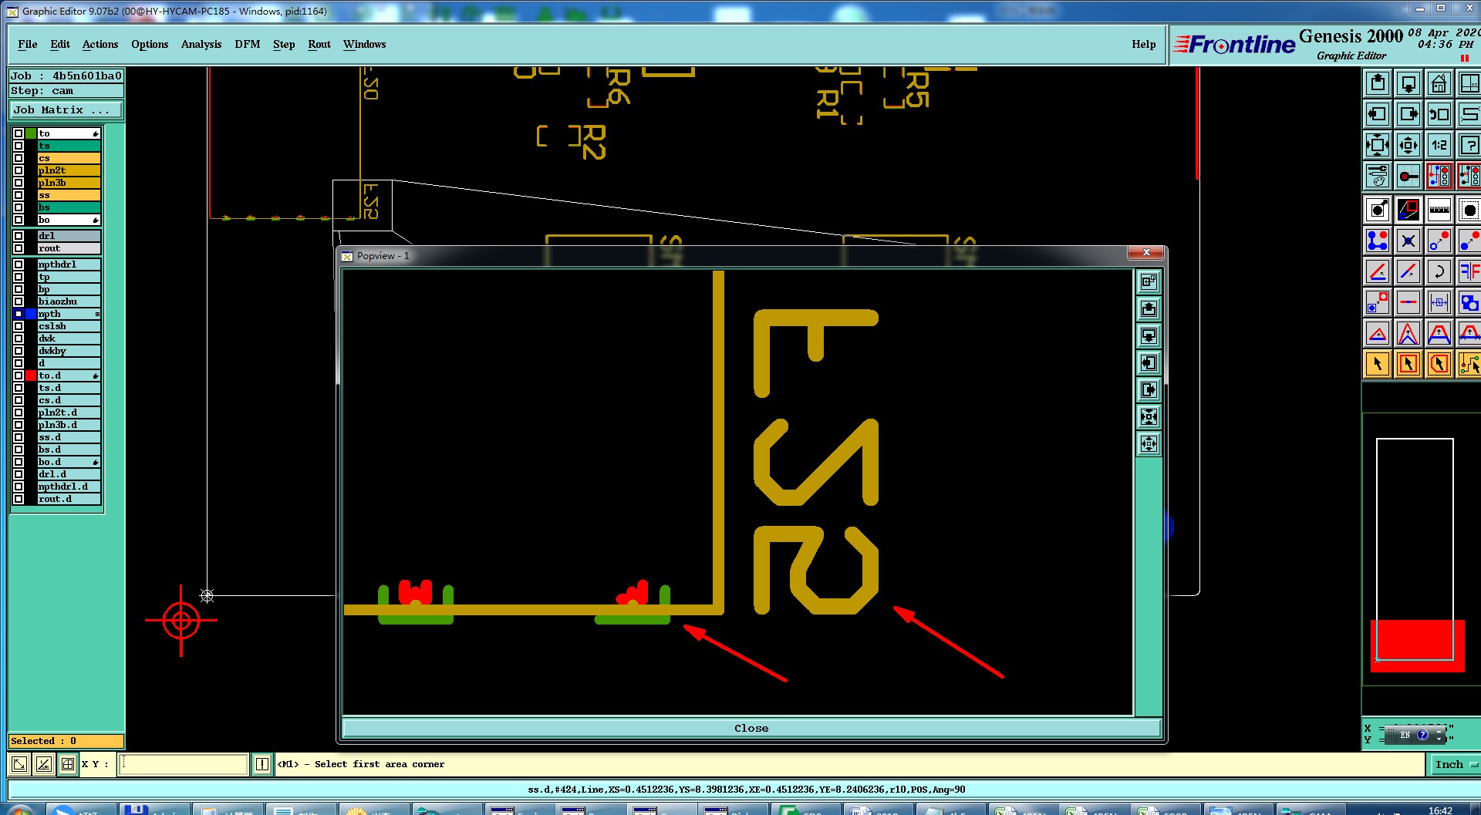The height and width of the screenshot is (815, 1481).
Task: Toggle visibility checkbox for layer cs
Action: point(19,158)
